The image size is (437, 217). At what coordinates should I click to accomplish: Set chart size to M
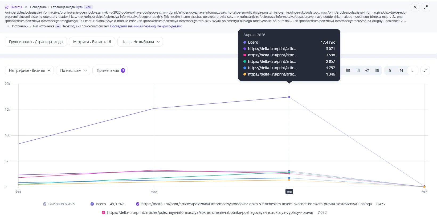(401, 70)
